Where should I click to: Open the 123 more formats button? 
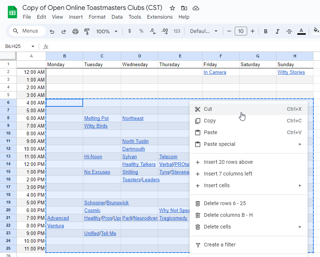click(177, 31)
